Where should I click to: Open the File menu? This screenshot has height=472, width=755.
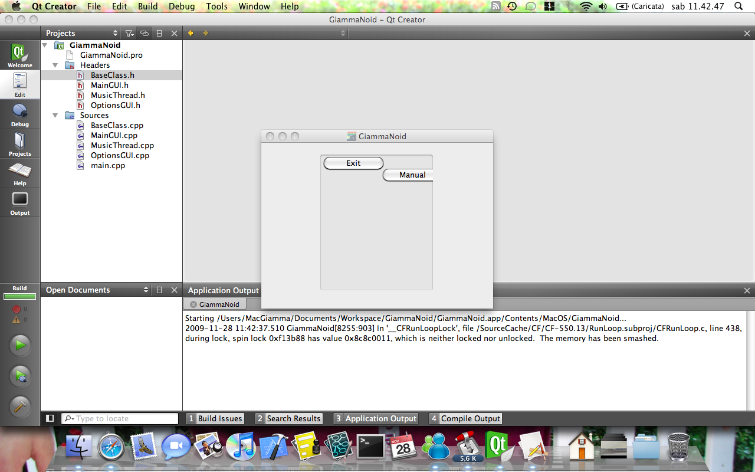point(94,6)
